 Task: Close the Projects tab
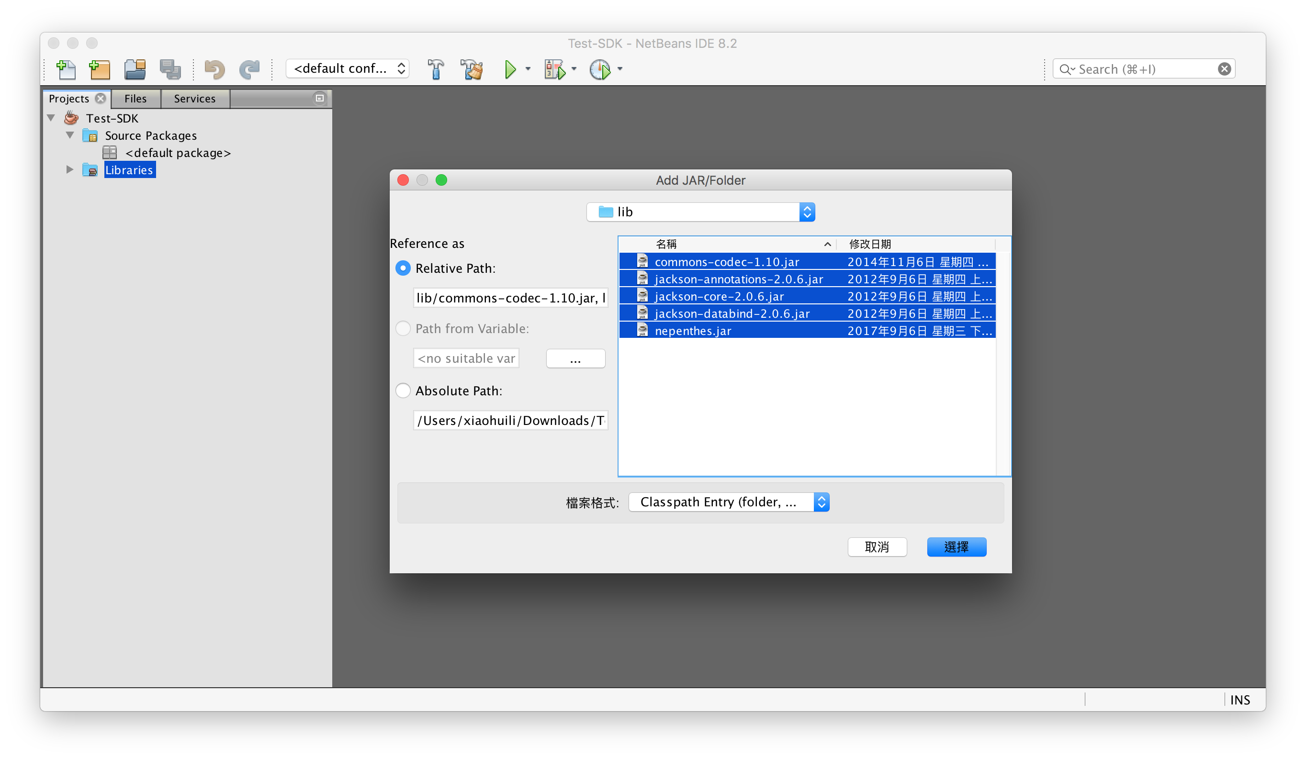pyautogui.click(x=101, y=99)
